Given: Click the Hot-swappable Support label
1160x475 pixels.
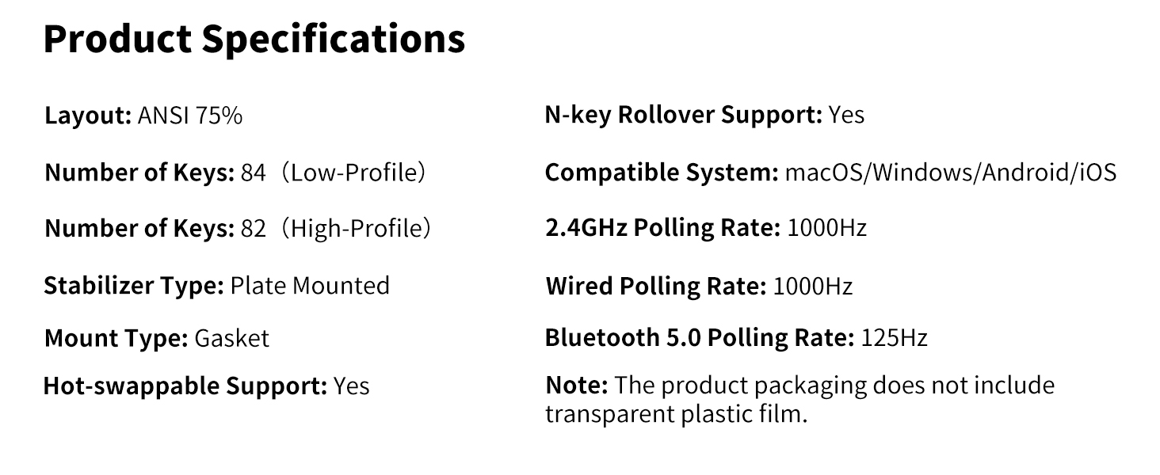Looking at the screenshot, I should click(x=185, y=386).
